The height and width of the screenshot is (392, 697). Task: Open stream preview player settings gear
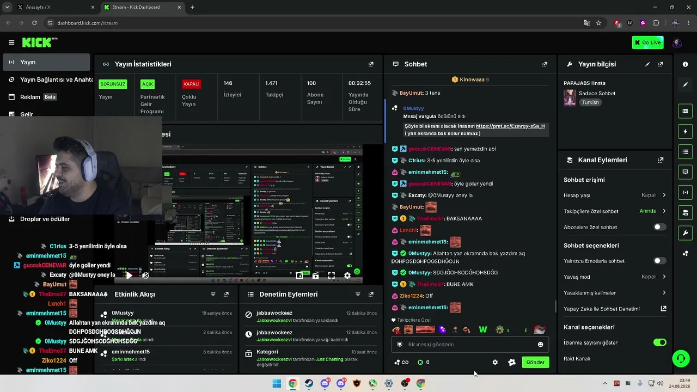point(347,275)
